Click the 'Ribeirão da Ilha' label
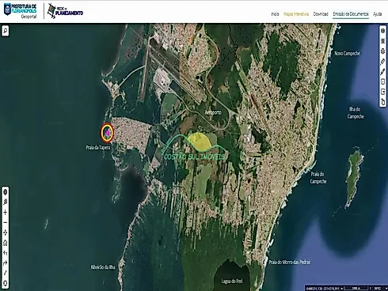 click(103, 267)
